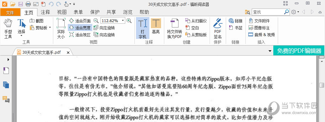Screen dimensions: 325x122
Task: Click the scrollbar up arrow
Action: (x=322, y=61)
